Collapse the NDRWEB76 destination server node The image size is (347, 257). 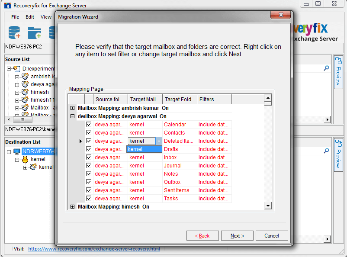(x=9, y=152)
